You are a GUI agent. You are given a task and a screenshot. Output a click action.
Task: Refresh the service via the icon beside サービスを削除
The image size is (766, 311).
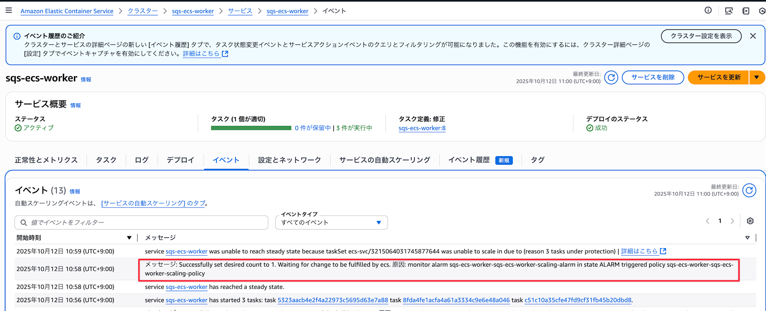(611, 77)
